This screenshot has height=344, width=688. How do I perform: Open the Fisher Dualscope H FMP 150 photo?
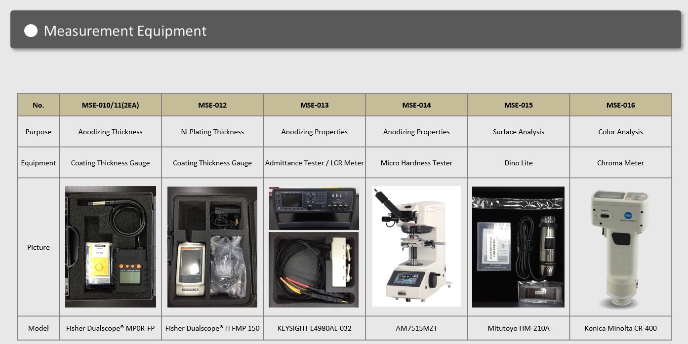(x=212, y=247)
